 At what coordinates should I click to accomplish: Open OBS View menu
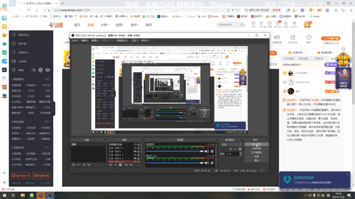(95, 41)
